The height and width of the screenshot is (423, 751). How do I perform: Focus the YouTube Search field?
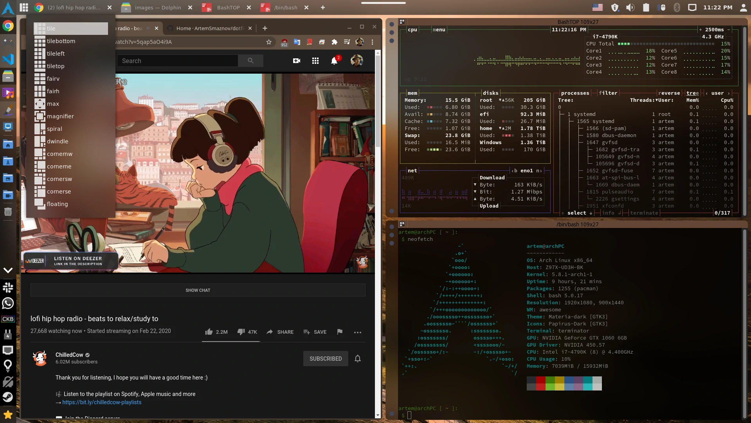(x=178, y=61)
